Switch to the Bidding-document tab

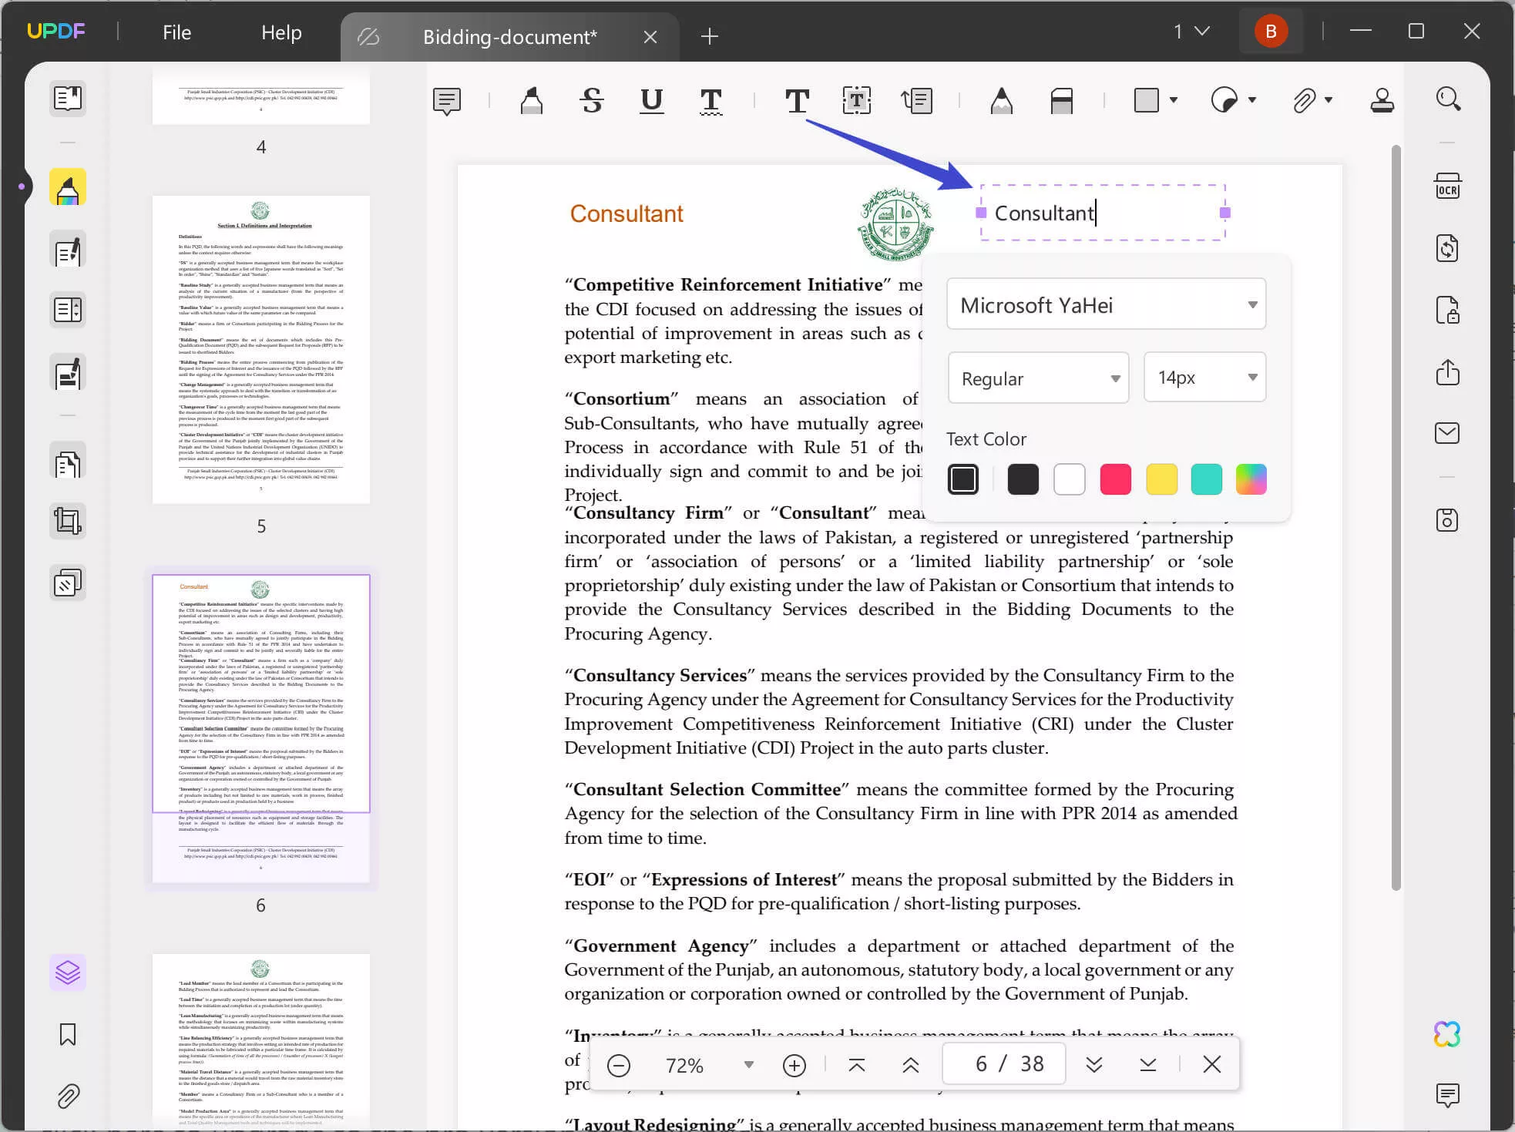tap(509, 36)
